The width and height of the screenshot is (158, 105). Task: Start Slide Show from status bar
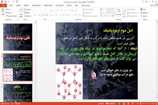pyautogui.click(x=133, y=103)
